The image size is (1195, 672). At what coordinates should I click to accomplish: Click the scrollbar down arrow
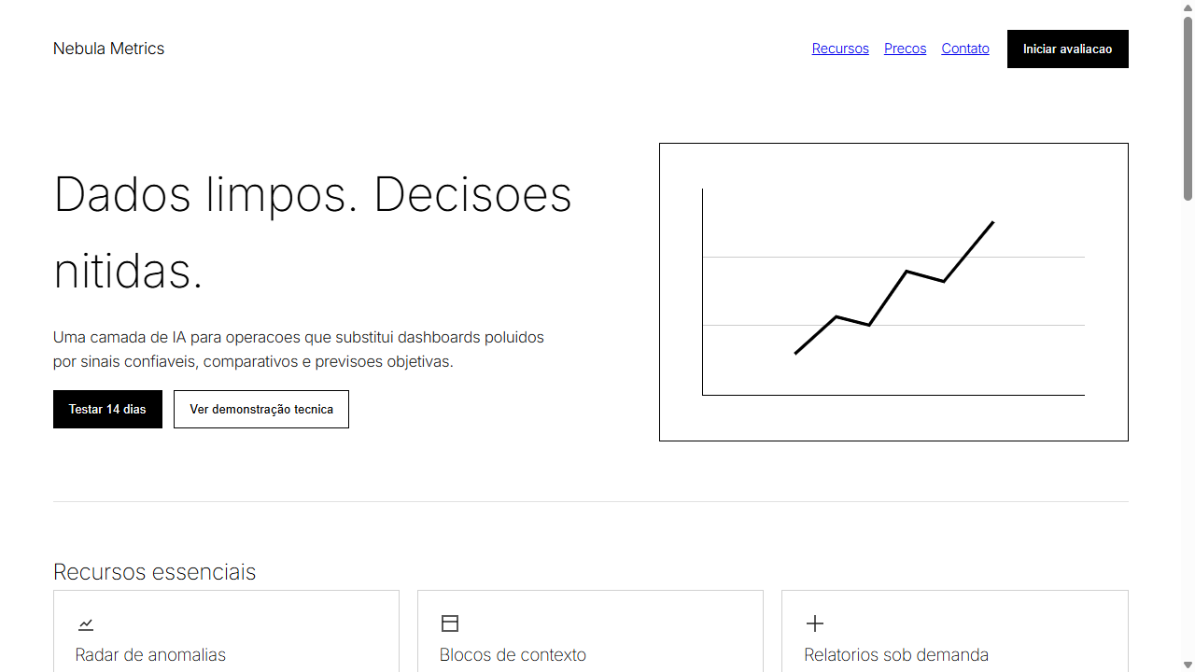coord(1188,665)
